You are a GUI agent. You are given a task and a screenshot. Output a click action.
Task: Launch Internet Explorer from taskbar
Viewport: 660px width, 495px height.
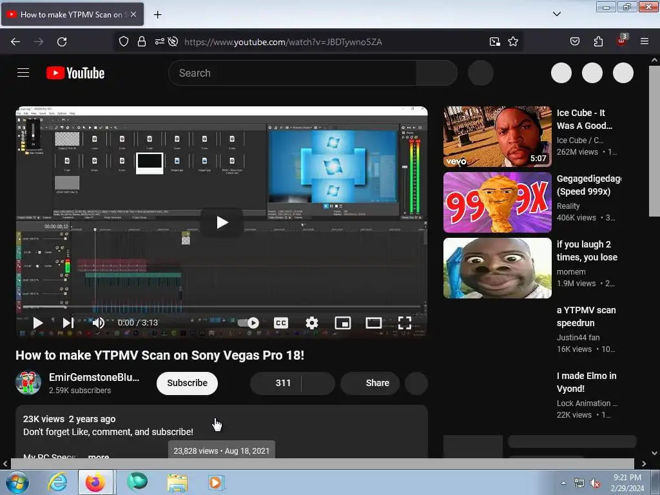tap(57, 482)
